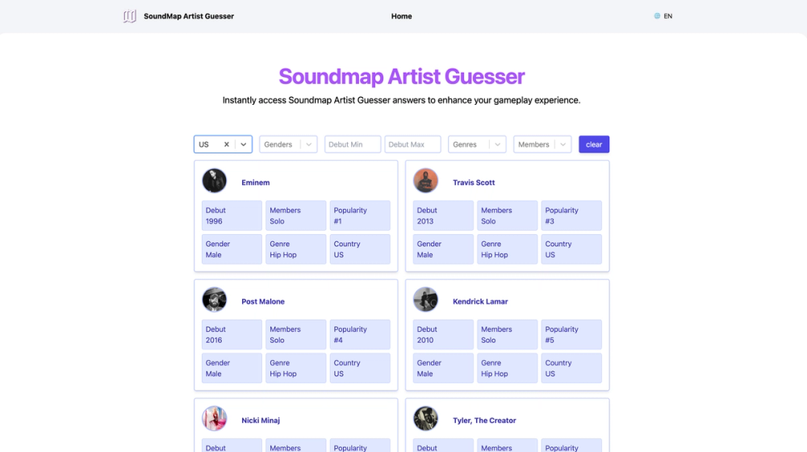Open the Genres dropdown
This screenshot has width=807, height=452.
click(x=477, y=144)
